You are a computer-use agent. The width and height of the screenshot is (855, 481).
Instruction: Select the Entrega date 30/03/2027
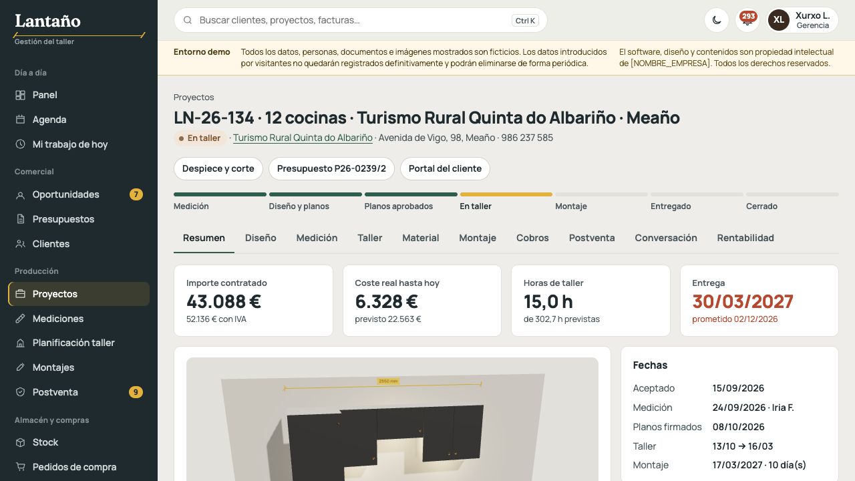[743, 301]
